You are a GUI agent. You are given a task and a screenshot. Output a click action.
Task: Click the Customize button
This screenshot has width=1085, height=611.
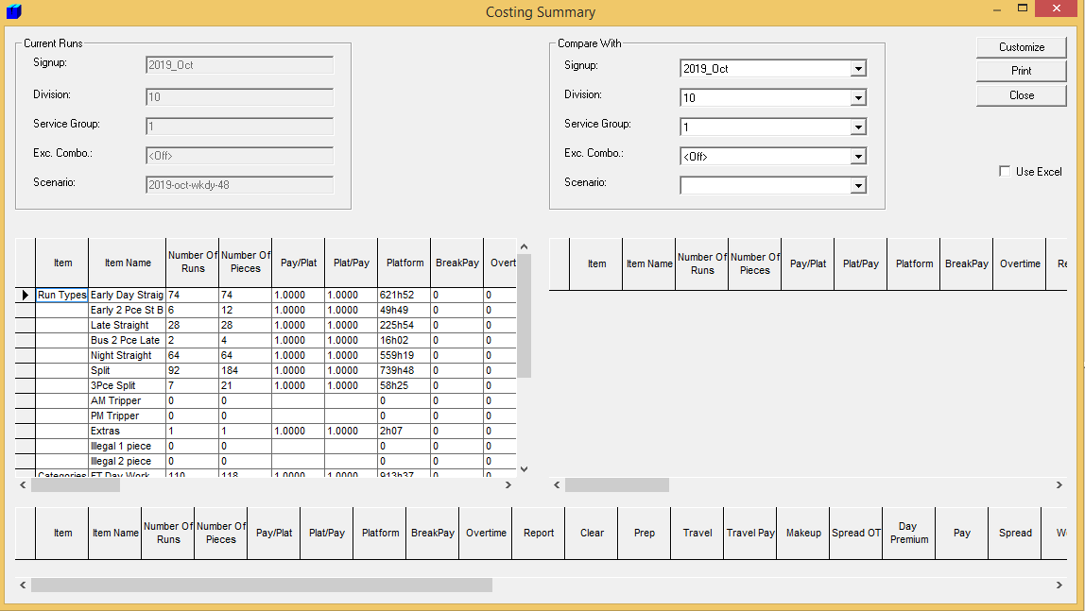(x=1021, y=46)
